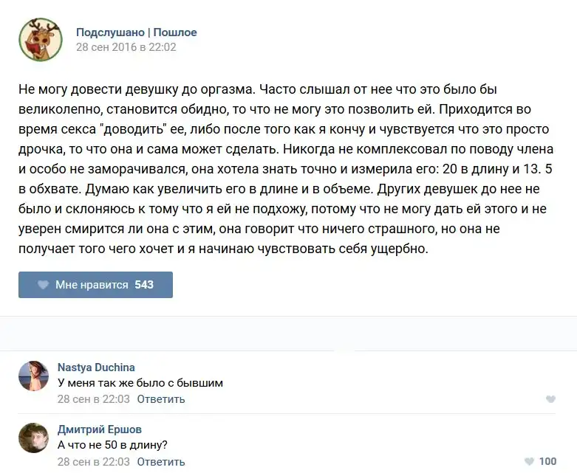Open the timestamp of Nastya Duchina's comment
Screen dimensions: 577x473
point(94,399)
